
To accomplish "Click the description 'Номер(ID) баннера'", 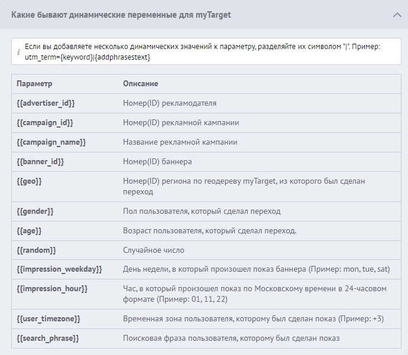I will (x=157, y=162).
